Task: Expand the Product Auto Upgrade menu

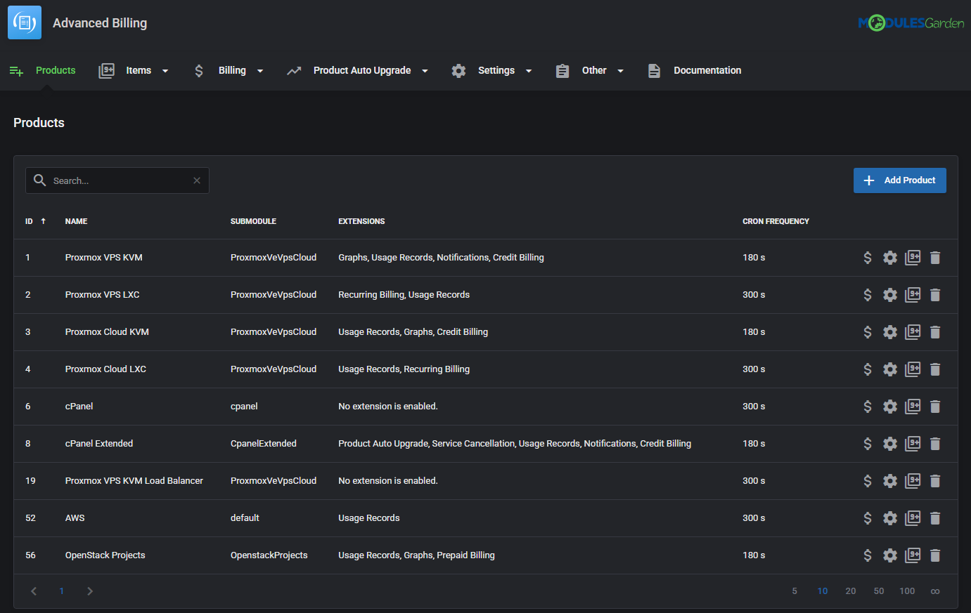Action: 358,70
